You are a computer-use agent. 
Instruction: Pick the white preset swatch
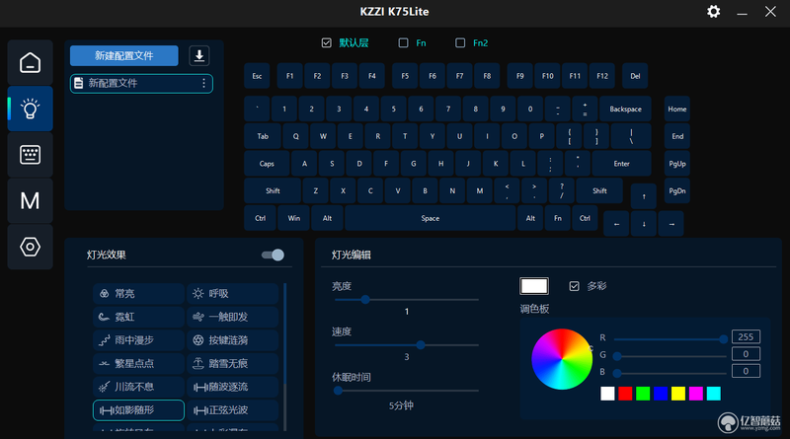click(x=607, y=394)
